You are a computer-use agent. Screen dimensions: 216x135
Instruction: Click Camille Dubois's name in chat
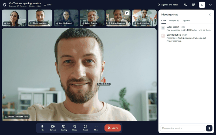pos(174,35)
